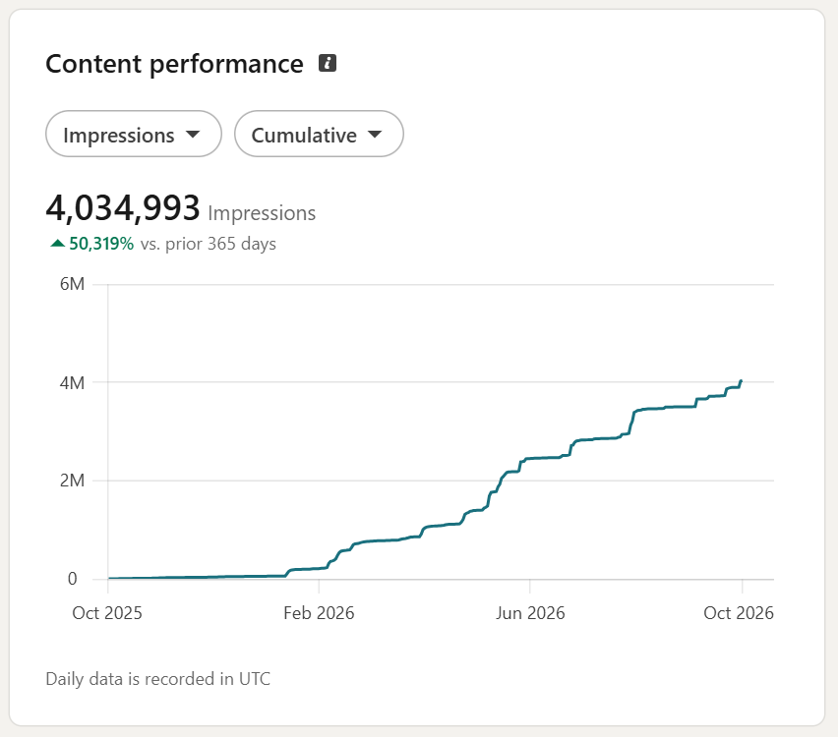Click the Jun 2026 x-axis label
Image resolution: width=838 pixels, height=737 pixels.
tap(530, 612)
